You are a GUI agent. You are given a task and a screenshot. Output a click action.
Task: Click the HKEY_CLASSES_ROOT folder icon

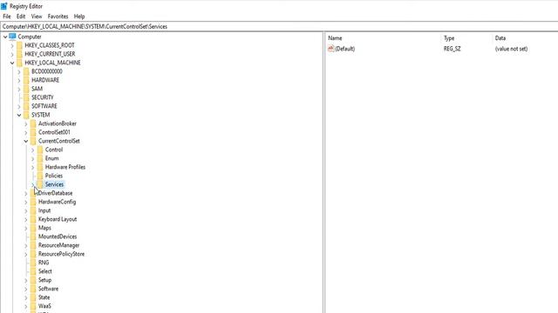tap(19, 45)
